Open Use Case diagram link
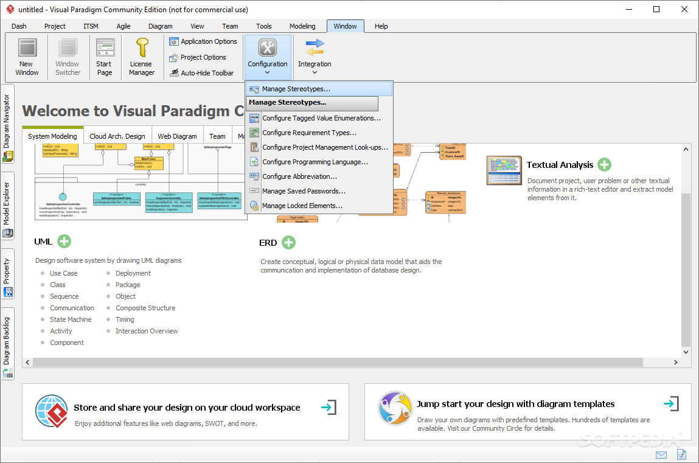 (64, 273)
